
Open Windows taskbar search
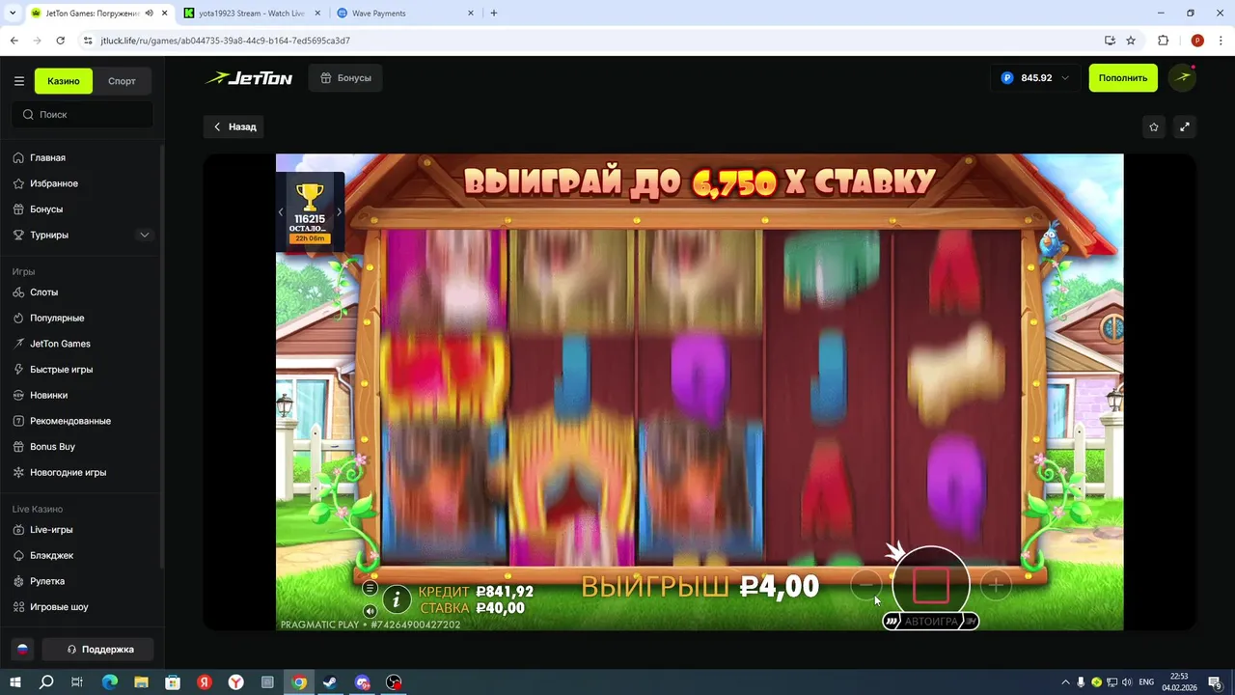[x=45, y=682]
